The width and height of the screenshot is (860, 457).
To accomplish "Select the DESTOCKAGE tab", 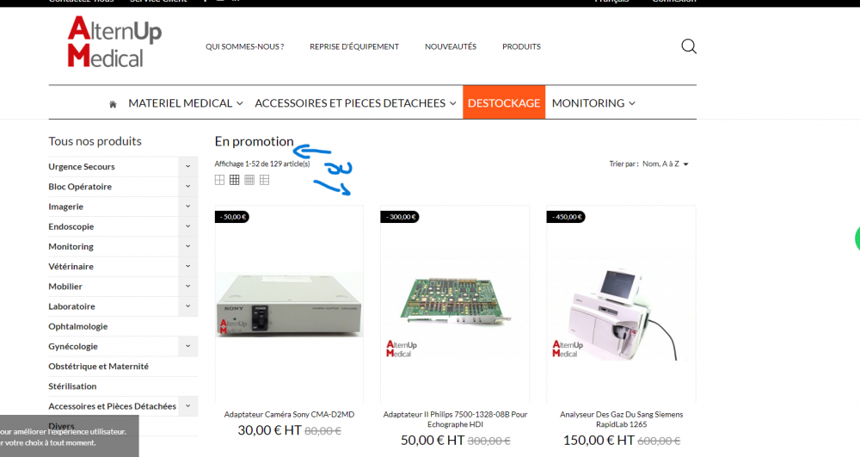I will [x=504, y=102].
